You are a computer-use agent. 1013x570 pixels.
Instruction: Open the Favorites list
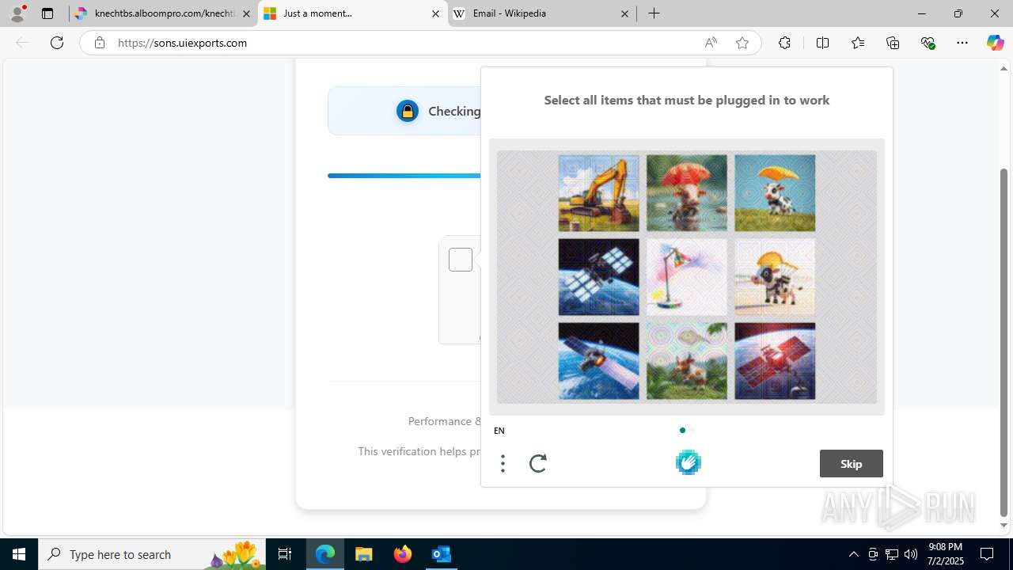858,43
